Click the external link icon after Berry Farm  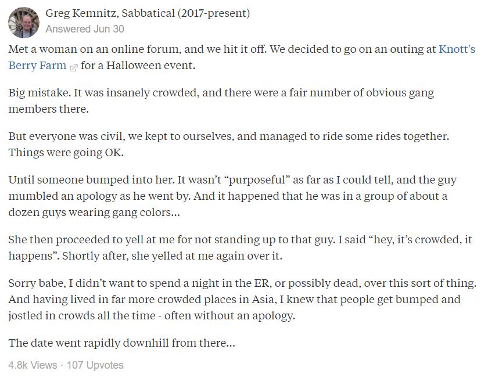click(x=73, y=67)
